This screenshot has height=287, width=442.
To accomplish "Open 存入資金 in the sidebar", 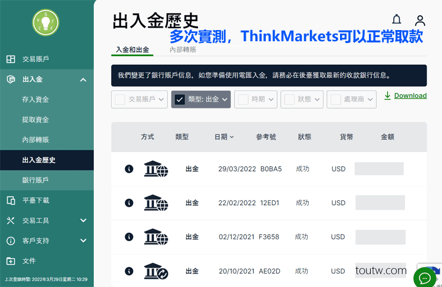I will click(35, 100).
